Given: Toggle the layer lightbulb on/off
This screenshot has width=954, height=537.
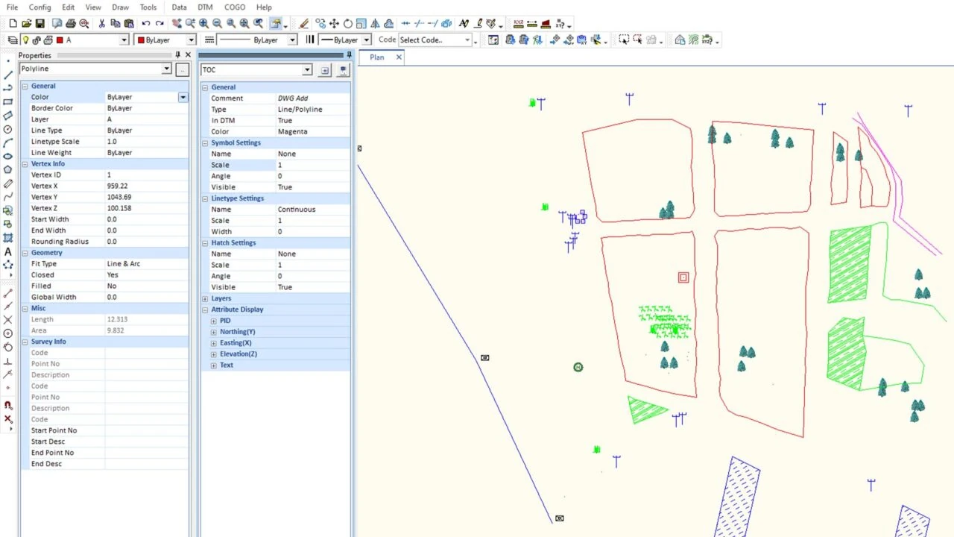Looking at the screenshot, I should pos(25,40).
